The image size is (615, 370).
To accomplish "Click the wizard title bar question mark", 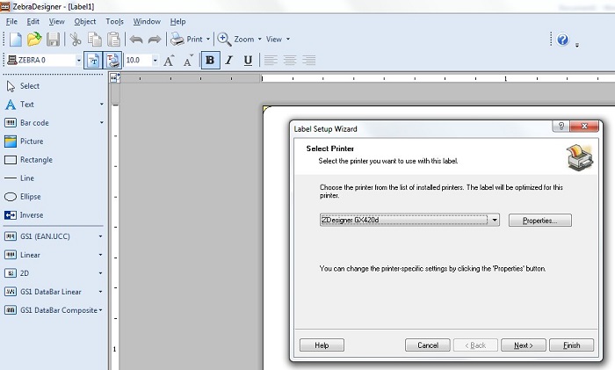I will click(x=561, y=126).
